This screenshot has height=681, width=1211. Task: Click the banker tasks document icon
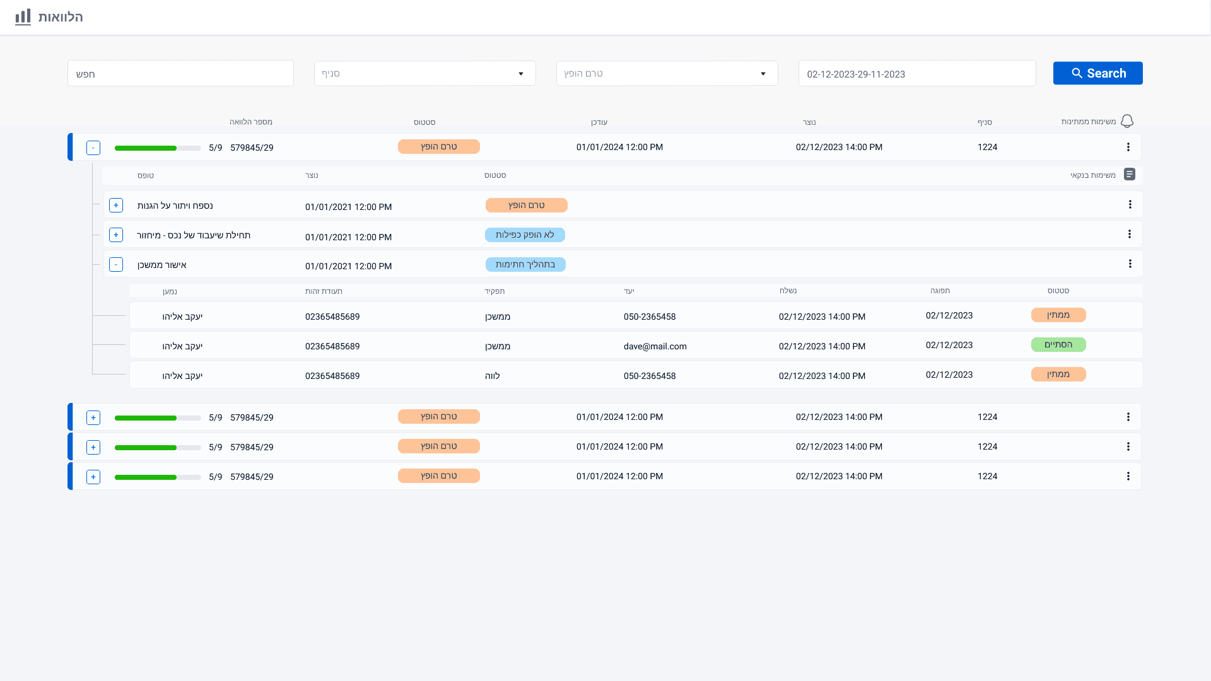click(x=1129, y=175)
